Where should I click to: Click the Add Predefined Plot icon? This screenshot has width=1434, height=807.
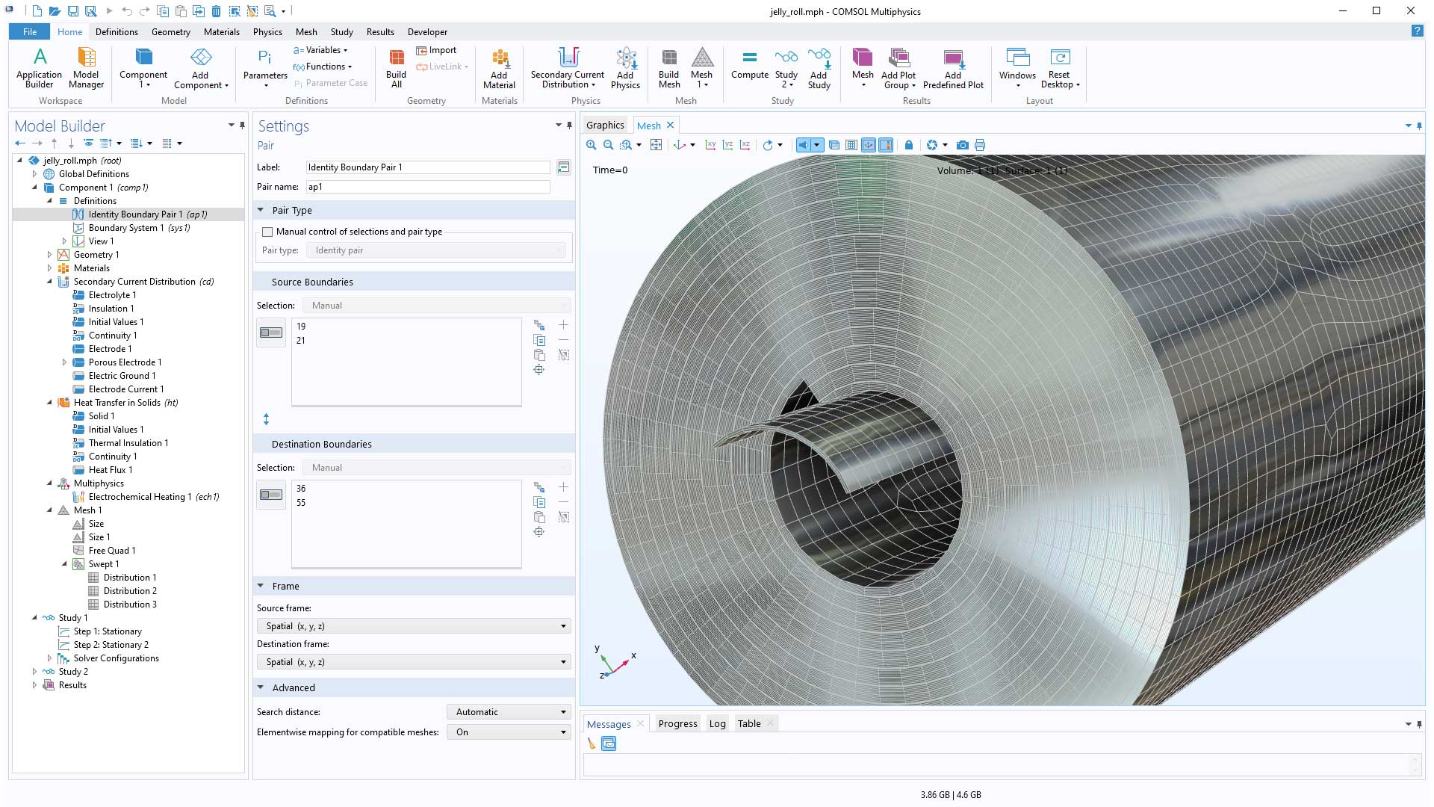point(954,67)
